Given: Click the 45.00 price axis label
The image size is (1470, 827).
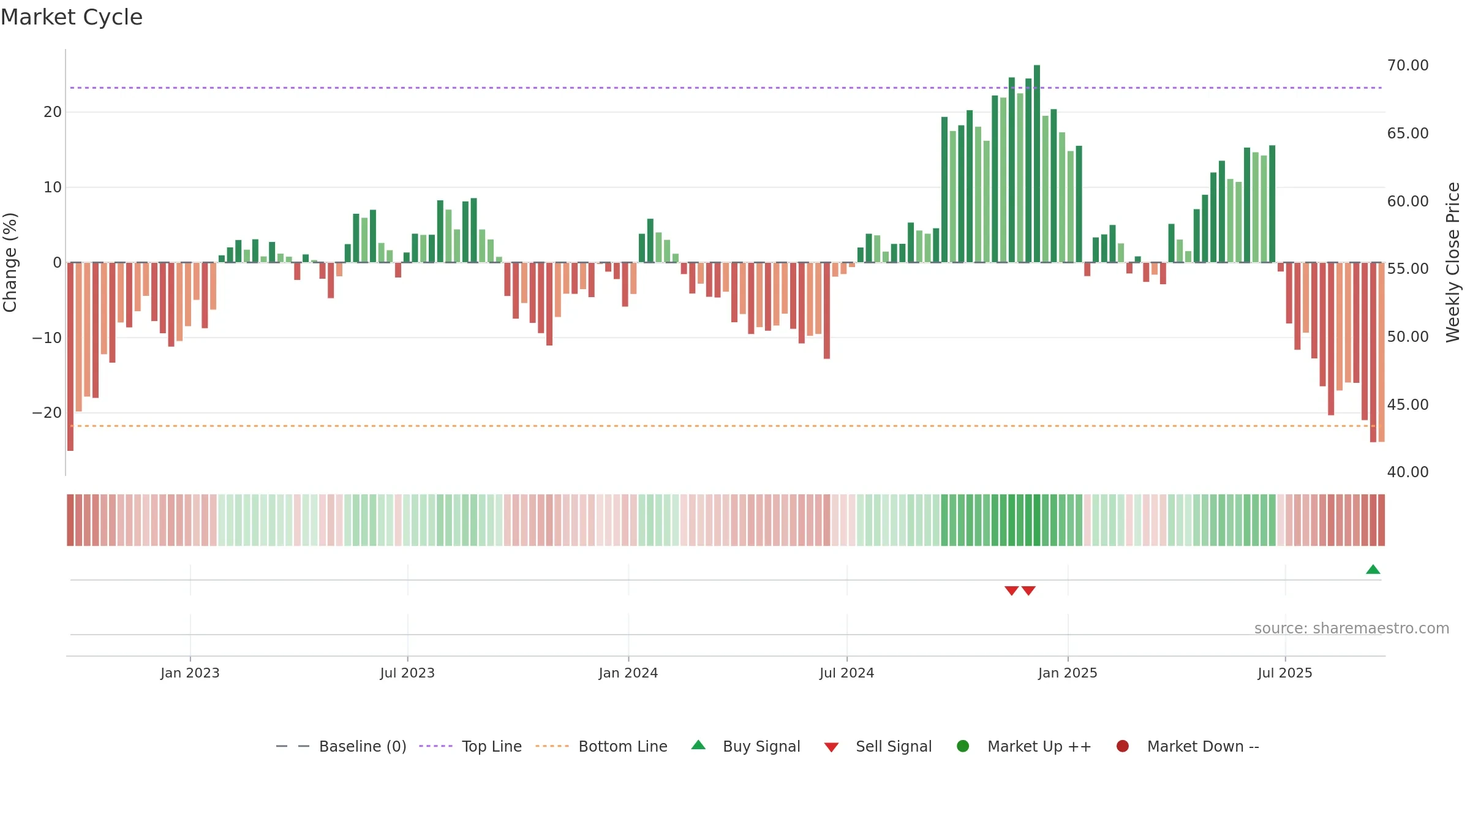Looking at the screenshot, I should tap(1408, 404).
